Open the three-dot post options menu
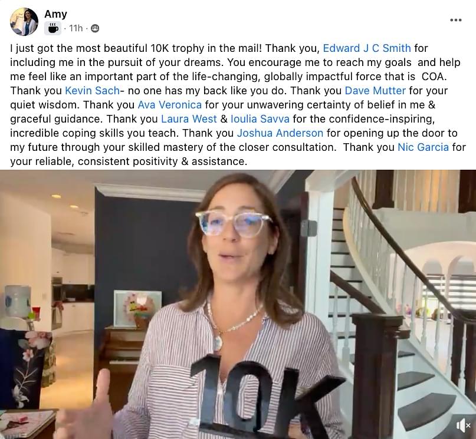This screenshot has height=439, width=476. click(x=456, y=20)
